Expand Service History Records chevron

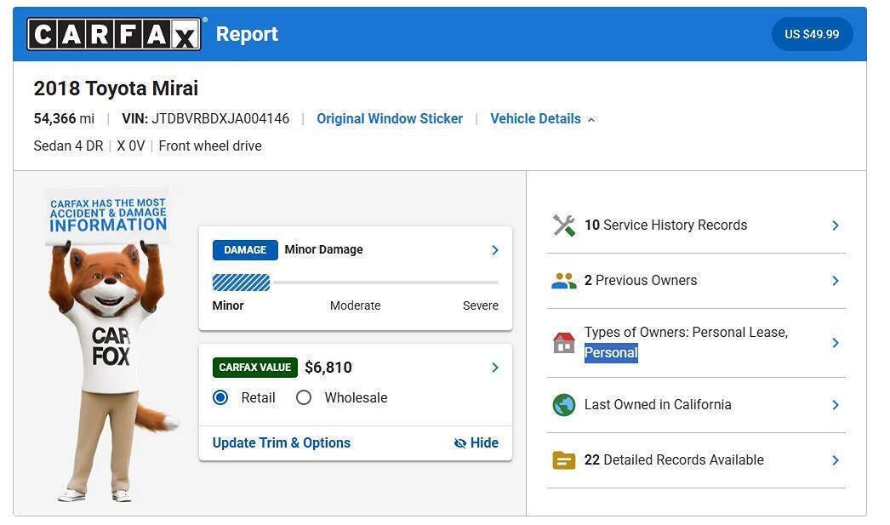(x=835, y=225)
